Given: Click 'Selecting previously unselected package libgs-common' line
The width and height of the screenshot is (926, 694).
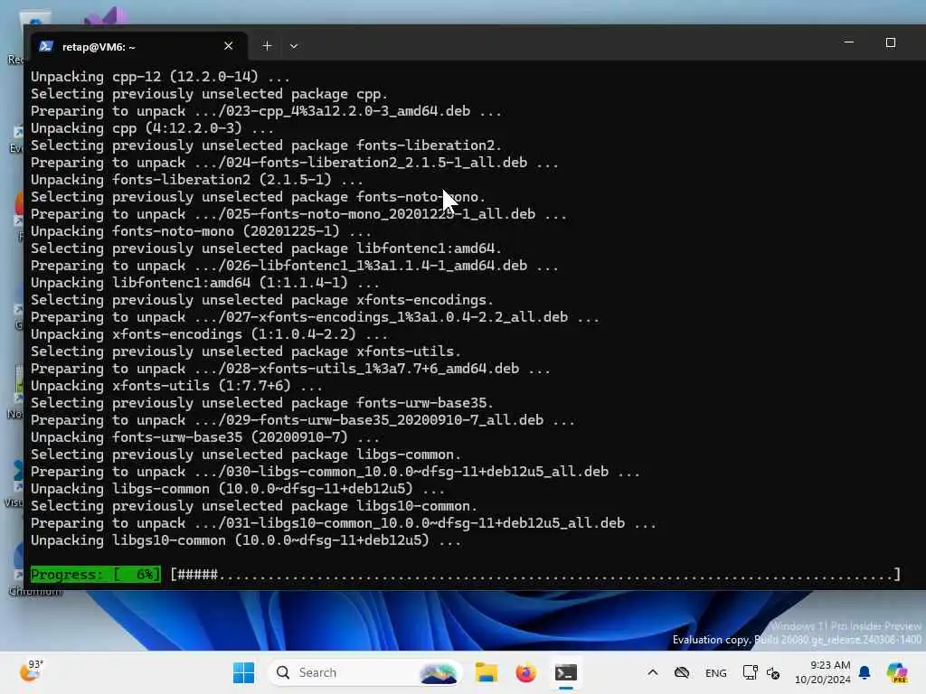Looking at the screenshot, I should 246,455.
